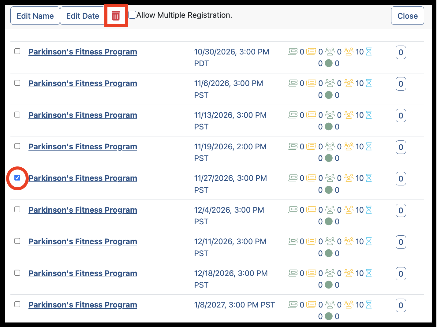Click yellow group icon in 12/4/2026 row
Image resolution: width=437 pixels, height=328 pixels.
click(x=349, y=210)
